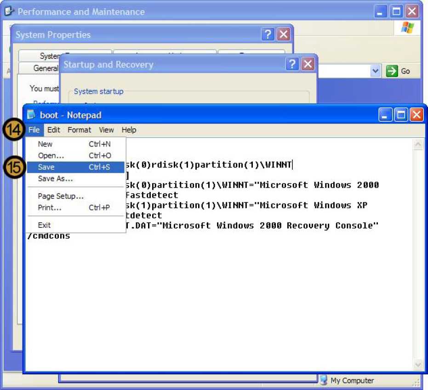Click the Performance and Maintenance title bar icon
Screen dimensions: 428x390
click(x=9, y=11)
